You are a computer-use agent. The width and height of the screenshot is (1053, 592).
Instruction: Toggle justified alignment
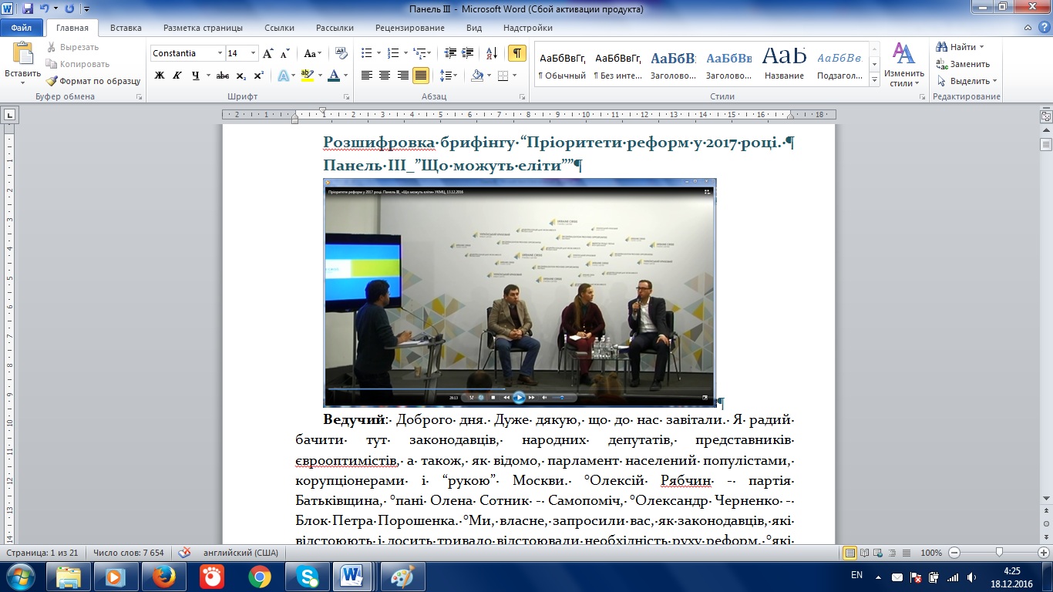pos(420,75)
